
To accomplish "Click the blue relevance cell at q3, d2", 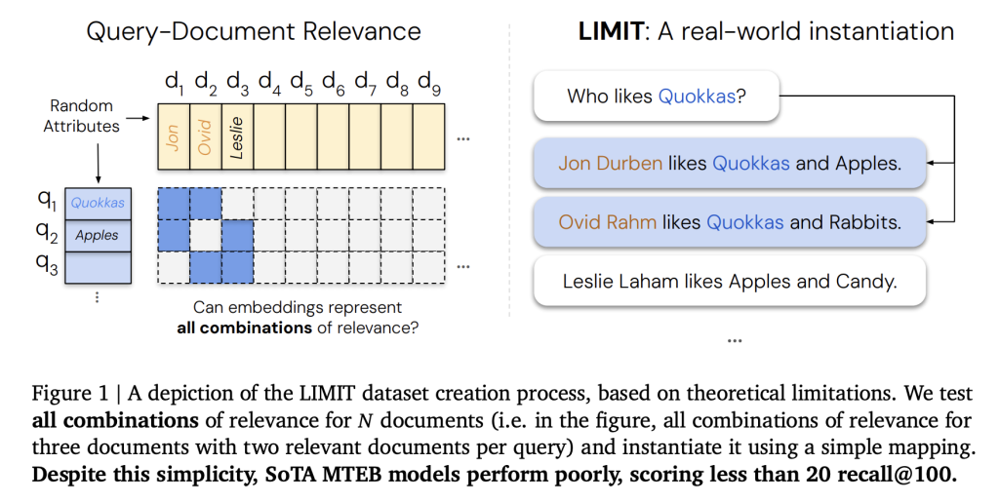I will tap(206, 267).
